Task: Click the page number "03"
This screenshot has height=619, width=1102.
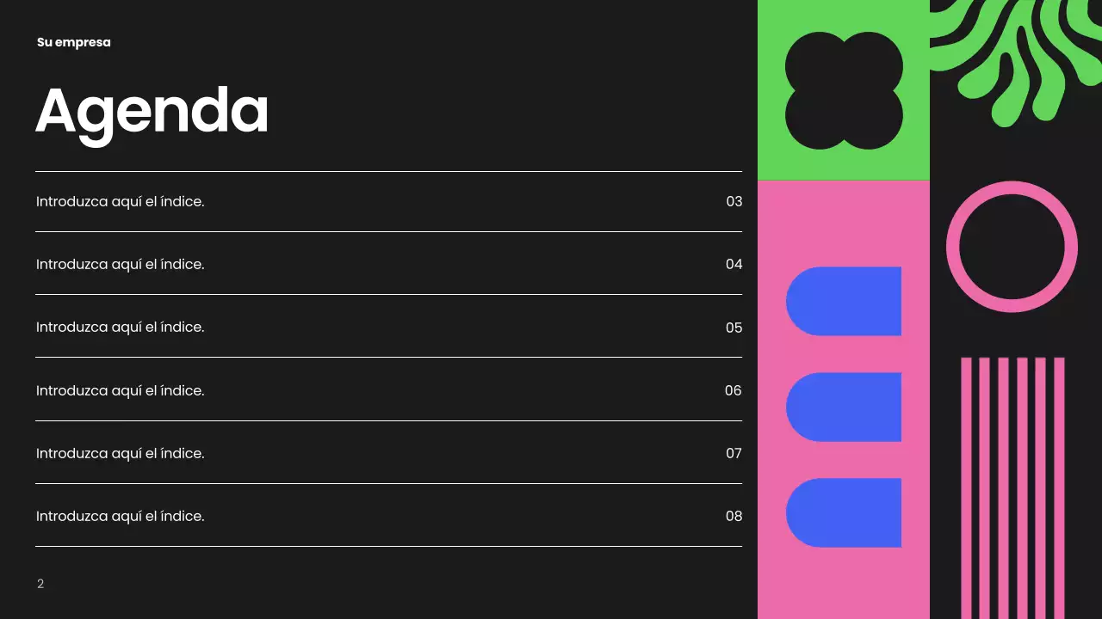Action: pos(734,202)
